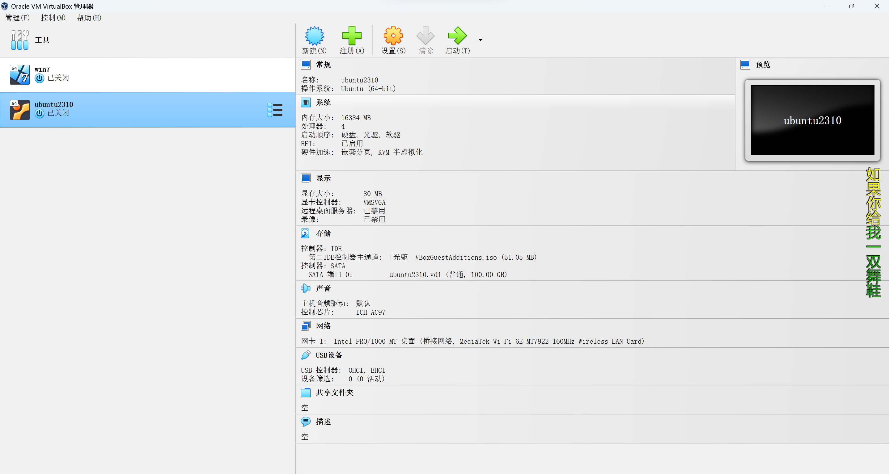Select the win7 entry name in VM list
The width and height of the screenshot is (889, 474).
pyautogui.click(x=42, y=69)
